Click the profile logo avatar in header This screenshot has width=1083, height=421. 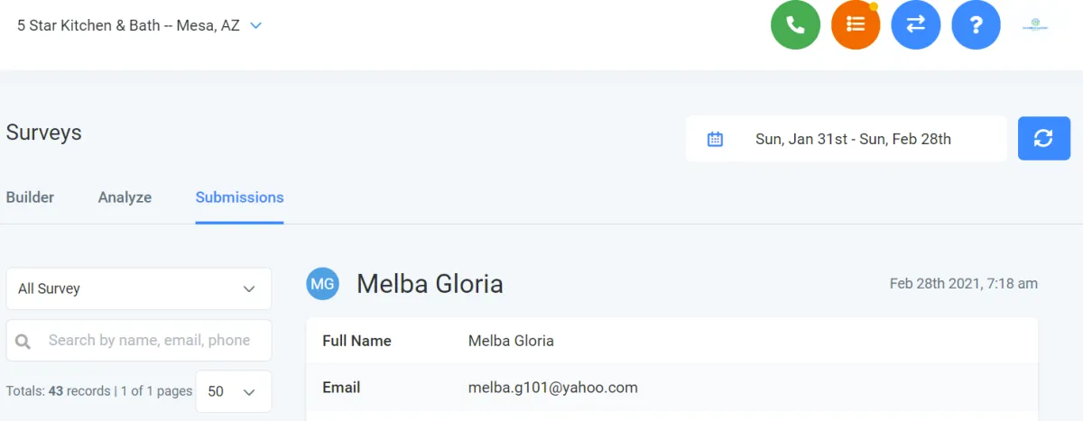(x=1035, y=25)
